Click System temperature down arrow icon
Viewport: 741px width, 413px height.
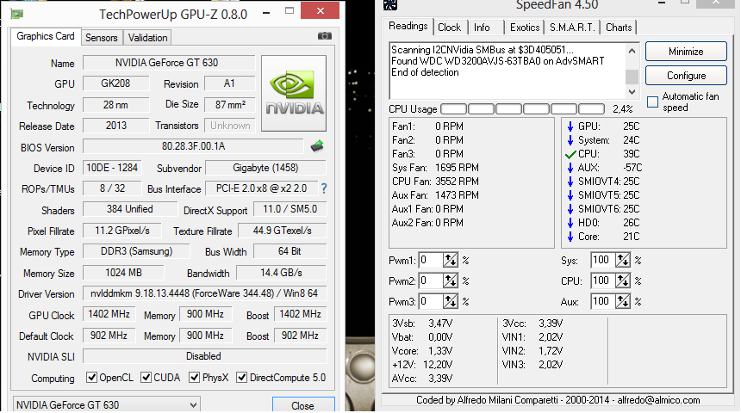(570, 140)
